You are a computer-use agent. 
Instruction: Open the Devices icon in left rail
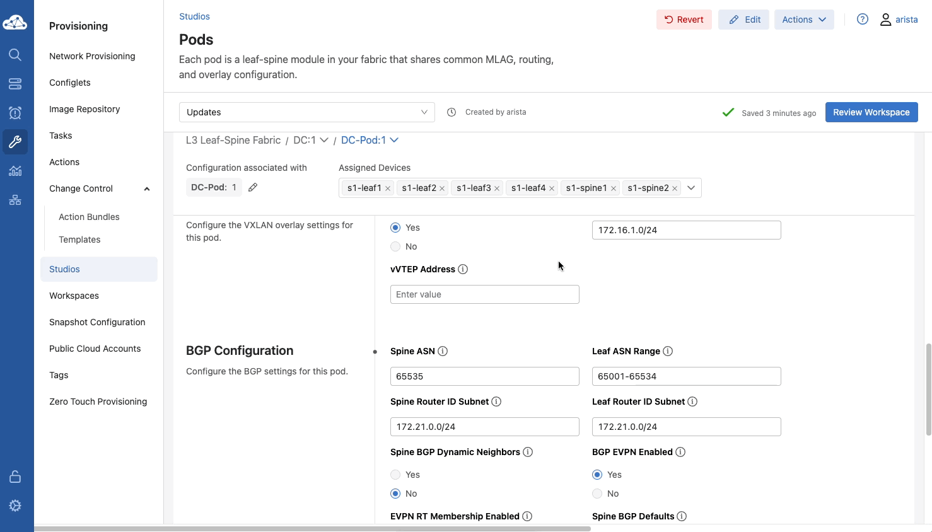[15, 84]
